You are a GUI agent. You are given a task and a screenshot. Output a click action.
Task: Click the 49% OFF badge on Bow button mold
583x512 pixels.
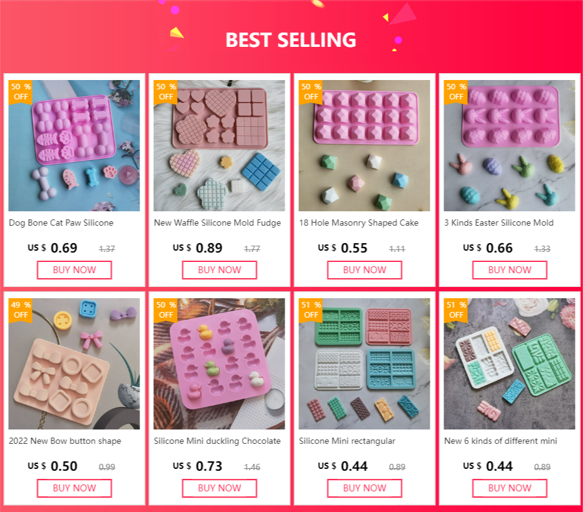point(21,310)
